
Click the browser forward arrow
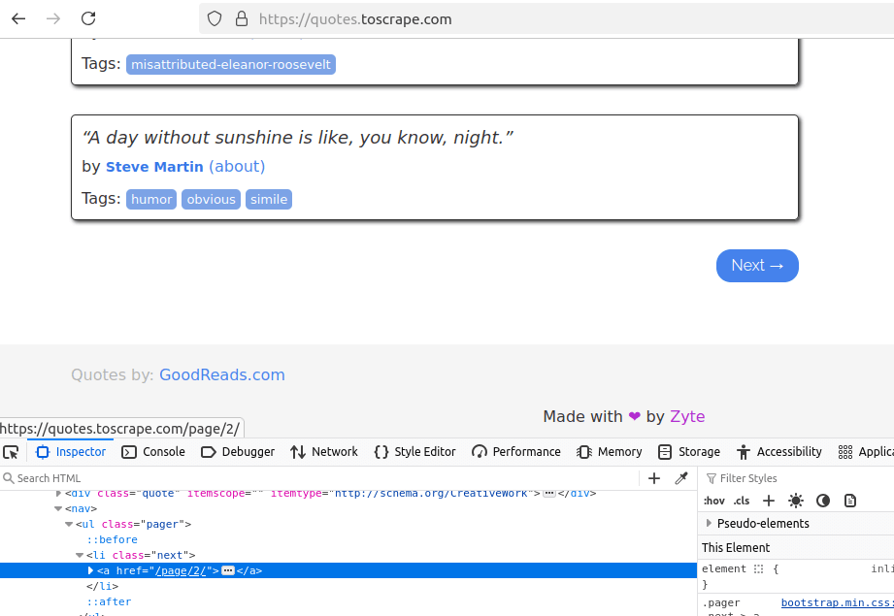point(53,18)
